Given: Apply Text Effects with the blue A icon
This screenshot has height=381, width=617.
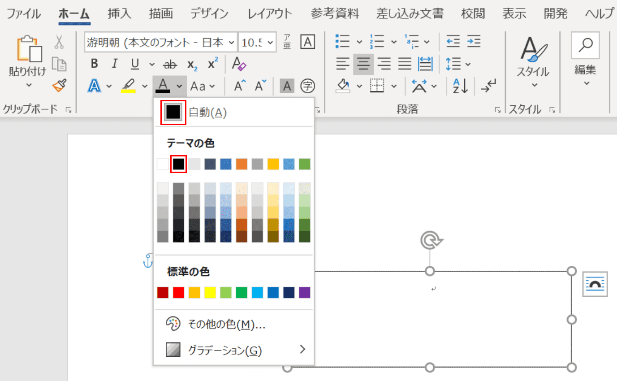Looking at the screenshot, I should pyautogui.click(x=94, y=86).
